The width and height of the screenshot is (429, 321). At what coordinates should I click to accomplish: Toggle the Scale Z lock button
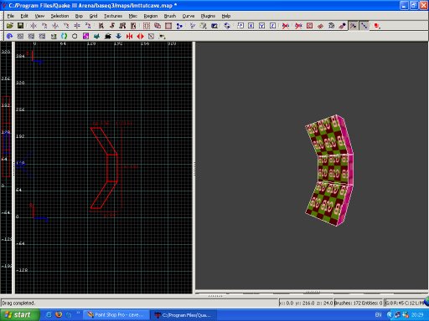pyautogui.click(x=273, y=26)
